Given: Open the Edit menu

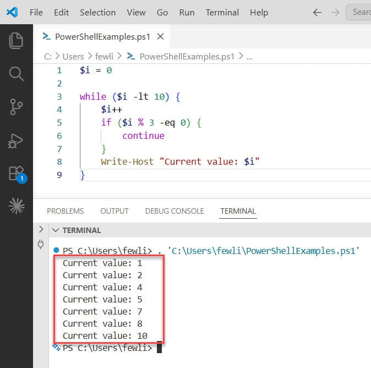Looking at the screenshot, I should point(61,12).
